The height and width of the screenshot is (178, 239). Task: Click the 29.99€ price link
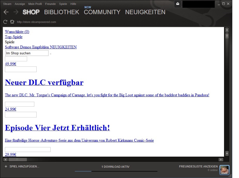[x=11, y=154]
